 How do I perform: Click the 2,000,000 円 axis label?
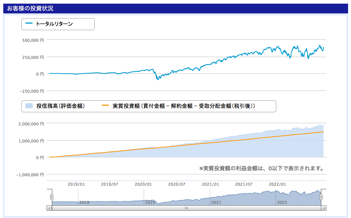[x=31, y=124]
